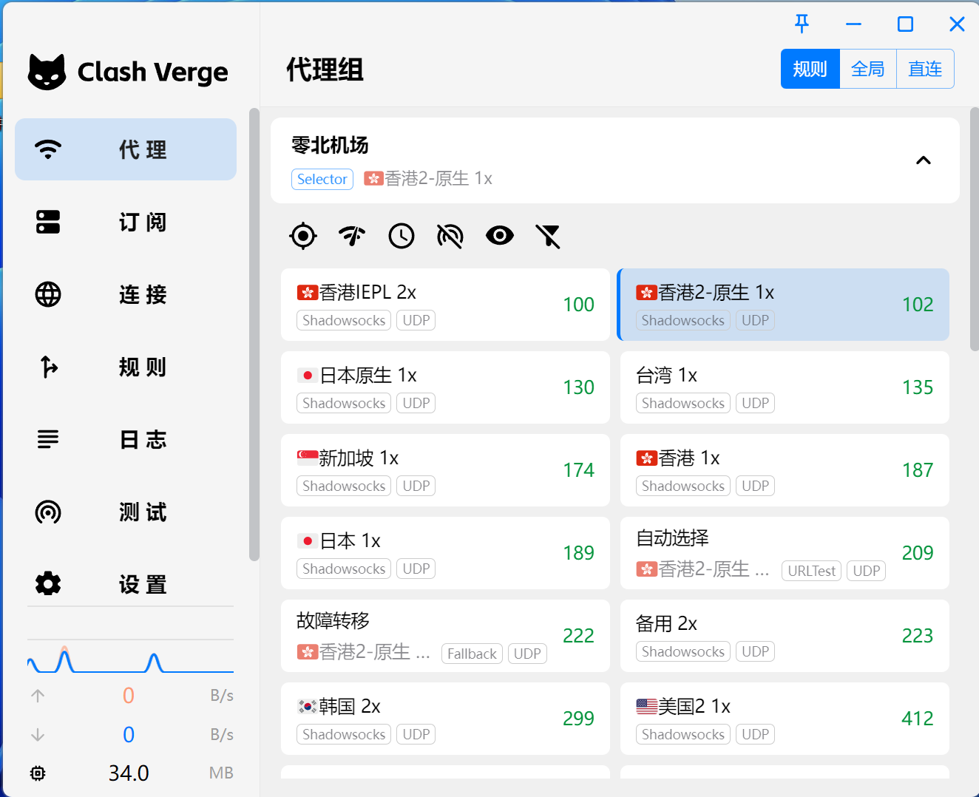This screenshot has width=979, height=797.
Task: Select the 台湾 1x proxy node
Action: [x=785, y=387]
